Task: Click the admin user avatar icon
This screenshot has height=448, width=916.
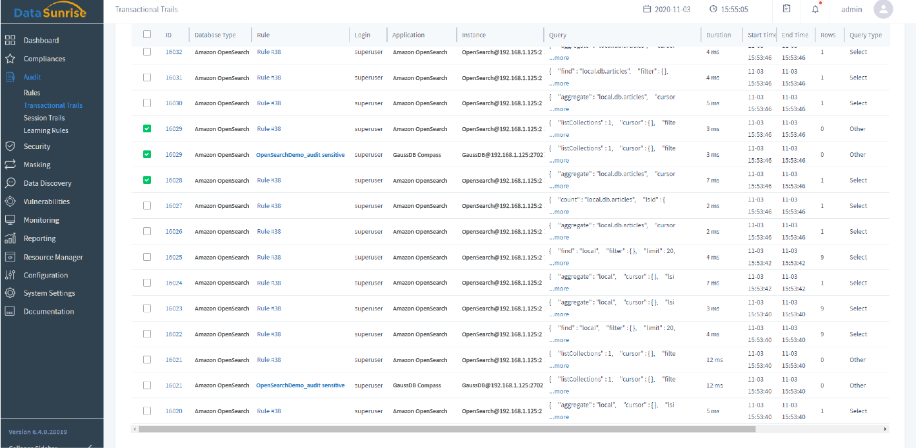Action: (x=882, y=9)
